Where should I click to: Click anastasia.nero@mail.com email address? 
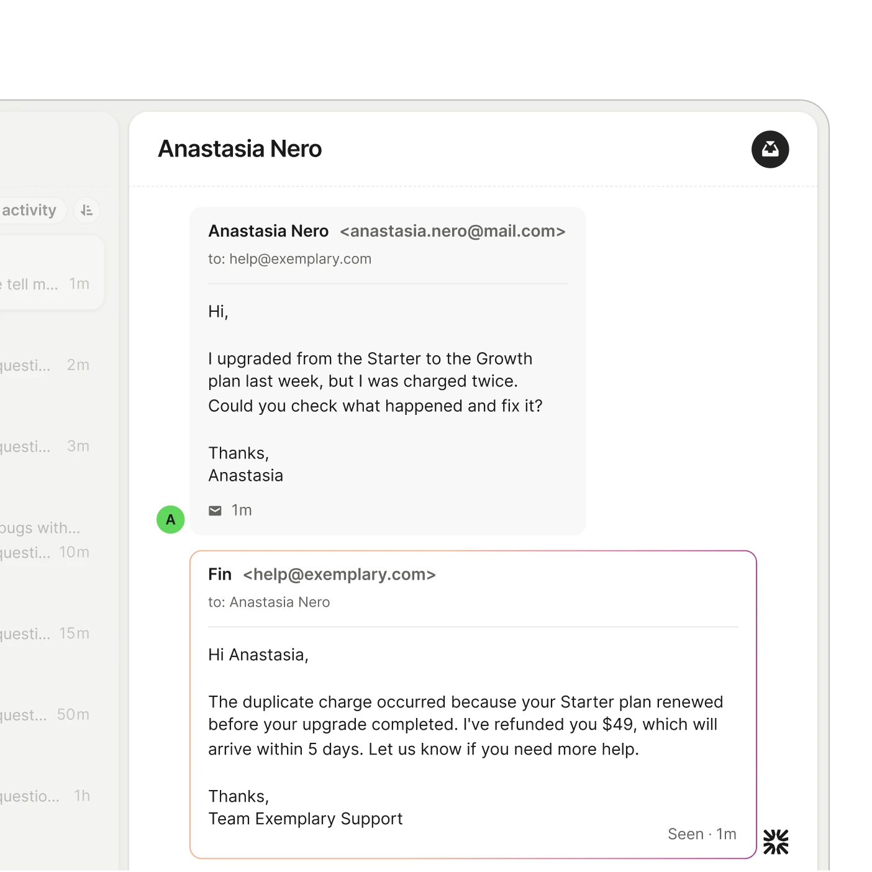point(452,230)
